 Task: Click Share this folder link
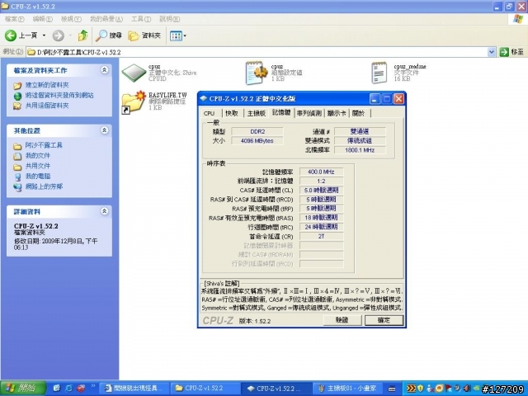[47, 106]
